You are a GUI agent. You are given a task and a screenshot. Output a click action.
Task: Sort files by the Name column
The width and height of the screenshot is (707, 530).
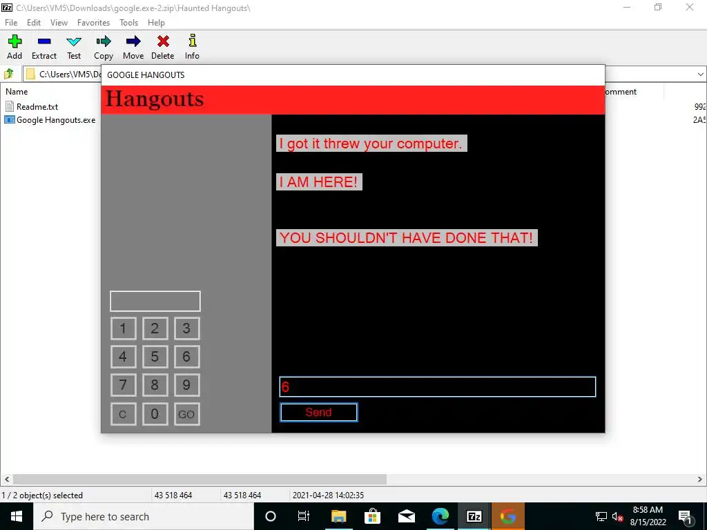pos(17,92)
